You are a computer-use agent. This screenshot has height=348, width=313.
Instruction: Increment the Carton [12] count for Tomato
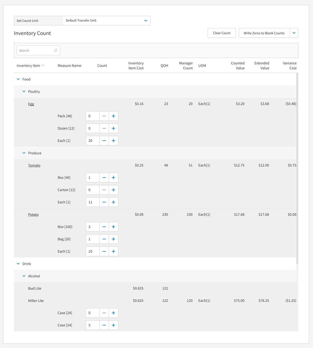pos(113,190)
